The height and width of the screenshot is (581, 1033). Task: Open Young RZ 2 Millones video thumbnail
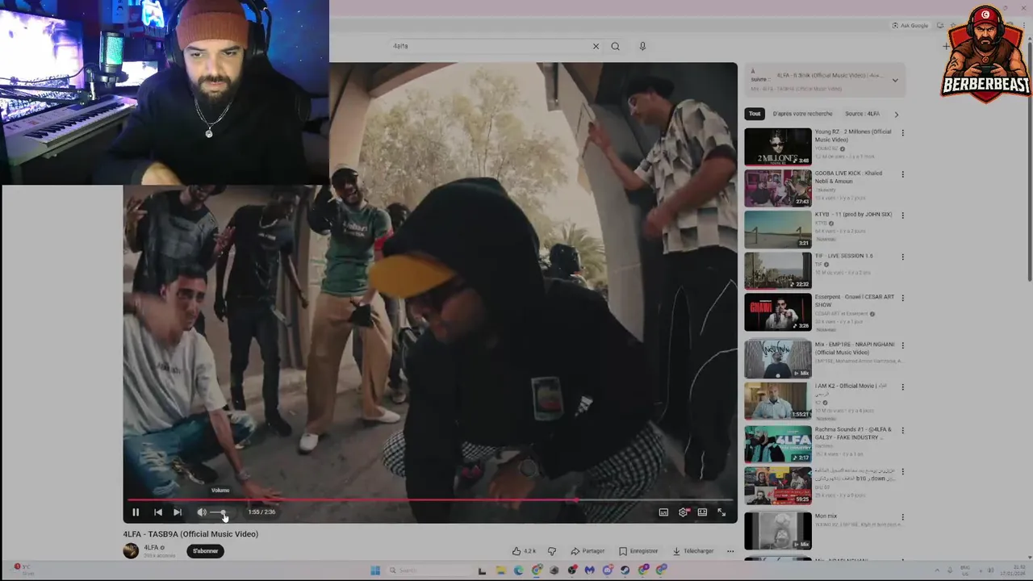[778, 146]
